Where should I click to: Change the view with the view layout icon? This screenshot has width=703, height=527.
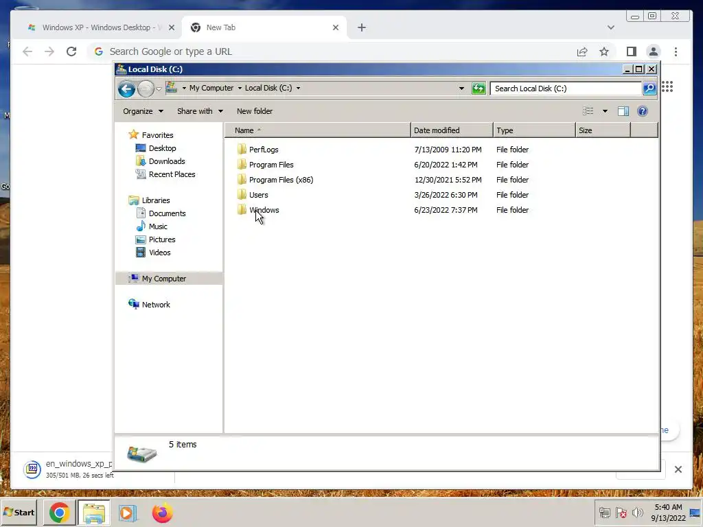click(588, 111)
